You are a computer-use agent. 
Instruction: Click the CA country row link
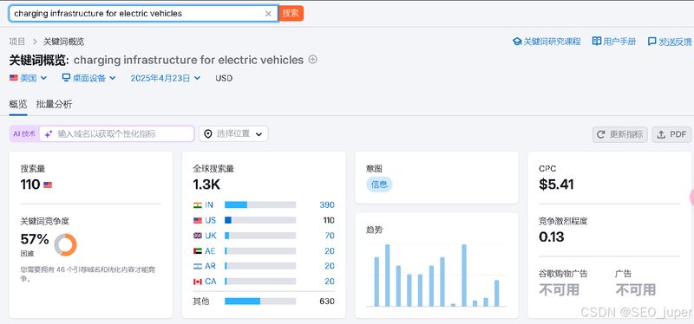click(x=210, y=282)
